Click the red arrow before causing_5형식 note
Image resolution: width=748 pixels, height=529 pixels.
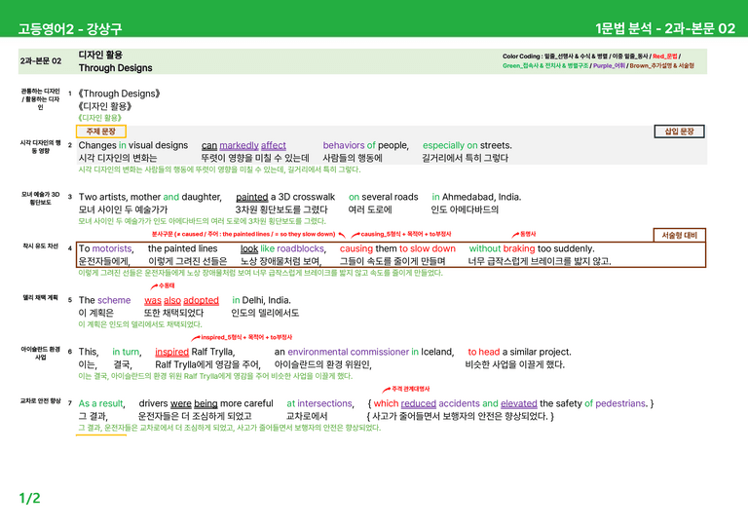pyautogui.click(x=355, y=235)
